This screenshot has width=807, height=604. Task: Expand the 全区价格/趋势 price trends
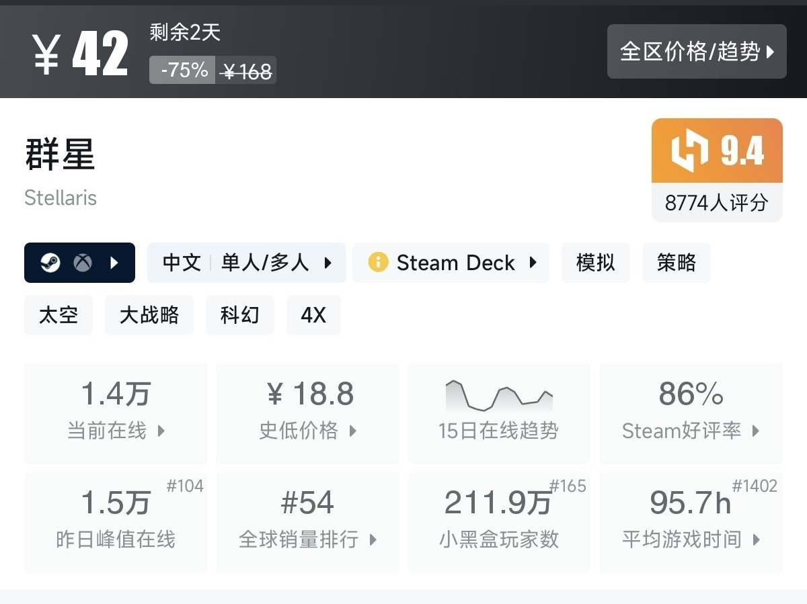click(x=696, y=52)
